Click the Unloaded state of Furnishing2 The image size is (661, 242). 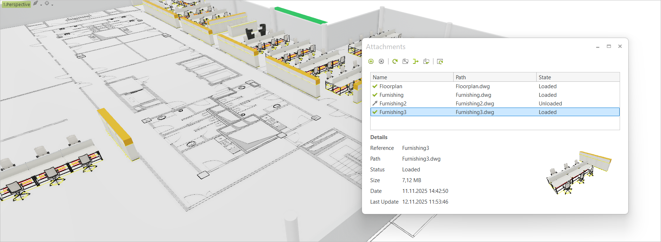coord(550,104)
